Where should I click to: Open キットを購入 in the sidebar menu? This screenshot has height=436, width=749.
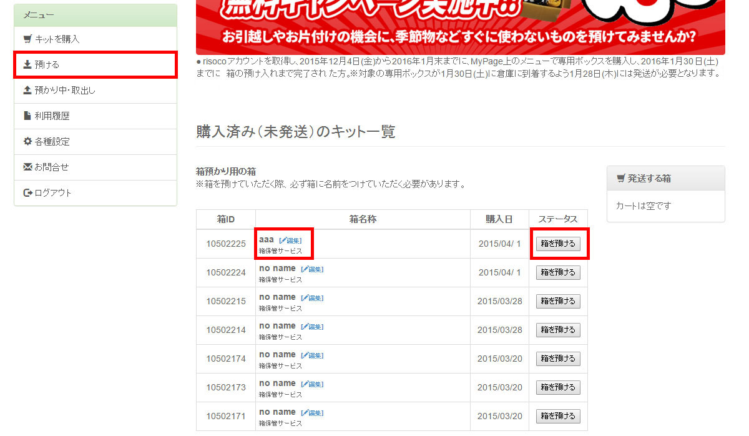coord(95,39)
